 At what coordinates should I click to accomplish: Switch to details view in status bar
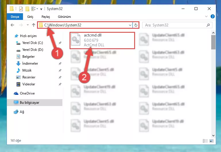pyautogui.click(x=205, y=141)
